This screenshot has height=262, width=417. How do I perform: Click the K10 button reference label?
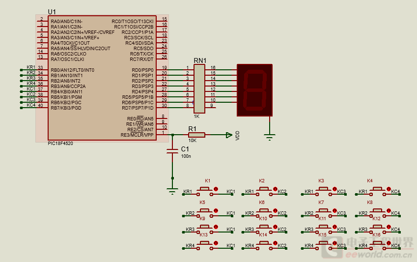point(263,219)
